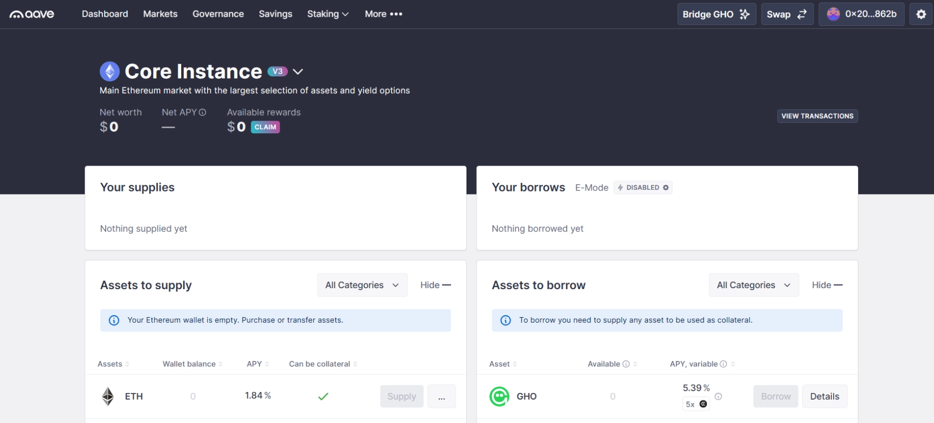Click the info icon beside APY, variable
934x423 pixels.
click(723, 364)
